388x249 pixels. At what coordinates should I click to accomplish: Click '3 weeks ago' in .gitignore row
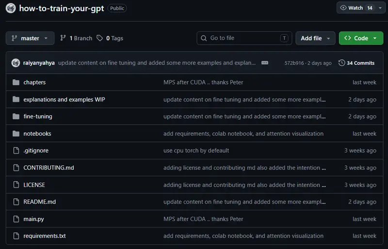(x=360, y=150)
